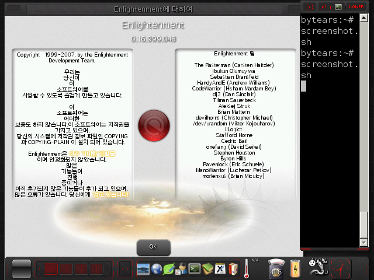This screenshot has height=280, width=374.
Task: Click the dialog title bar reading Enlightenment
Action: coord(153,9)
